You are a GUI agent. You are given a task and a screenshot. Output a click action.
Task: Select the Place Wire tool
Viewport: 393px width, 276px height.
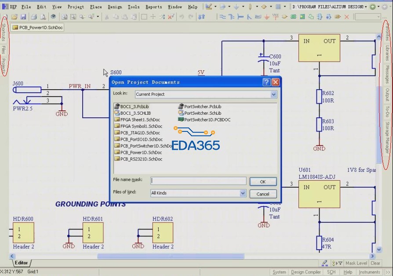coord(222,17)
